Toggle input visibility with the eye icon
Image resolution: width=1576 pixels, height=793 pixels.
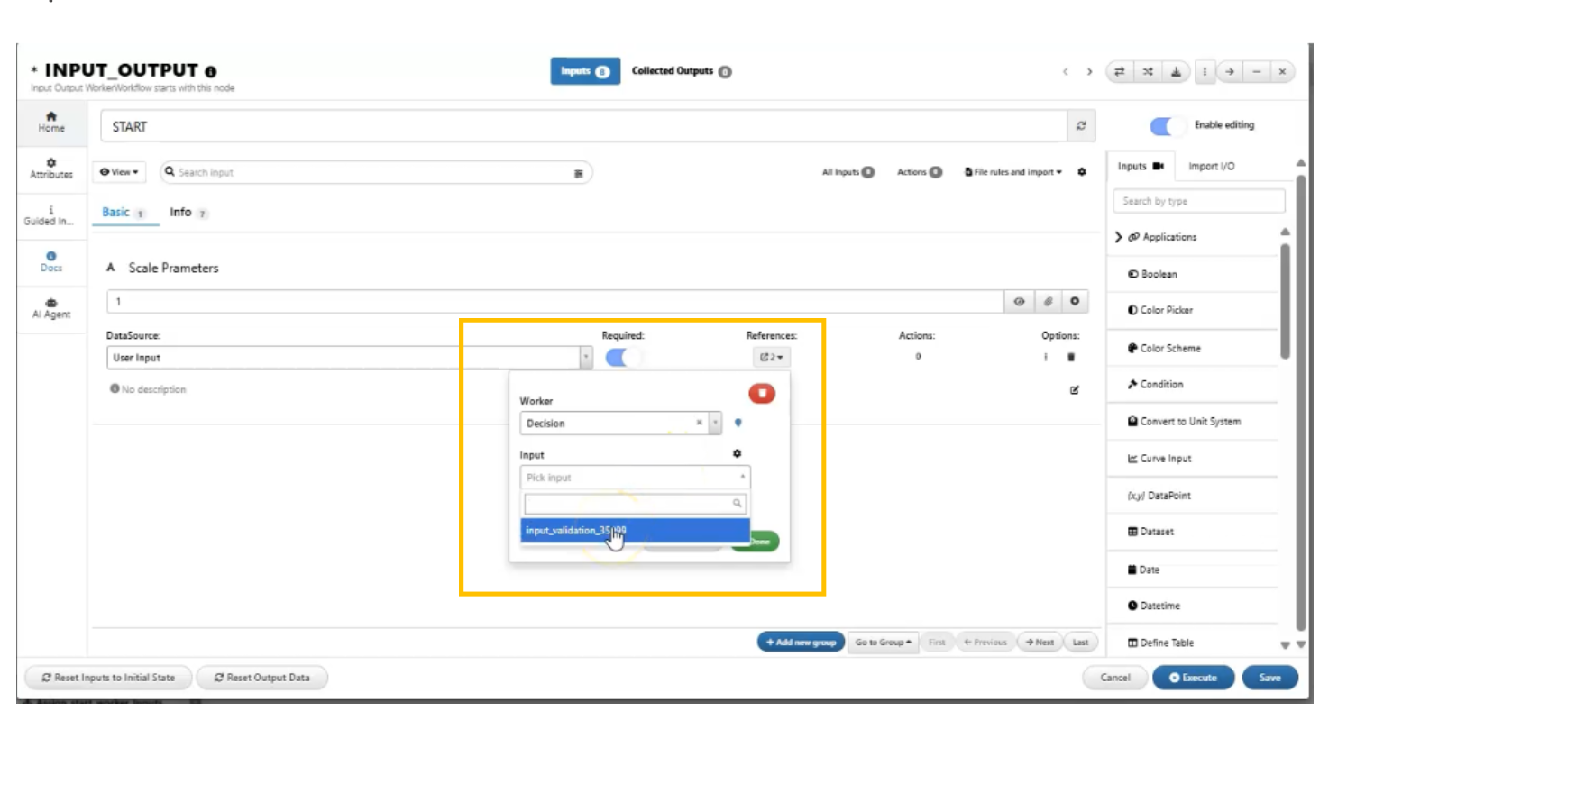coord(1019,302)
